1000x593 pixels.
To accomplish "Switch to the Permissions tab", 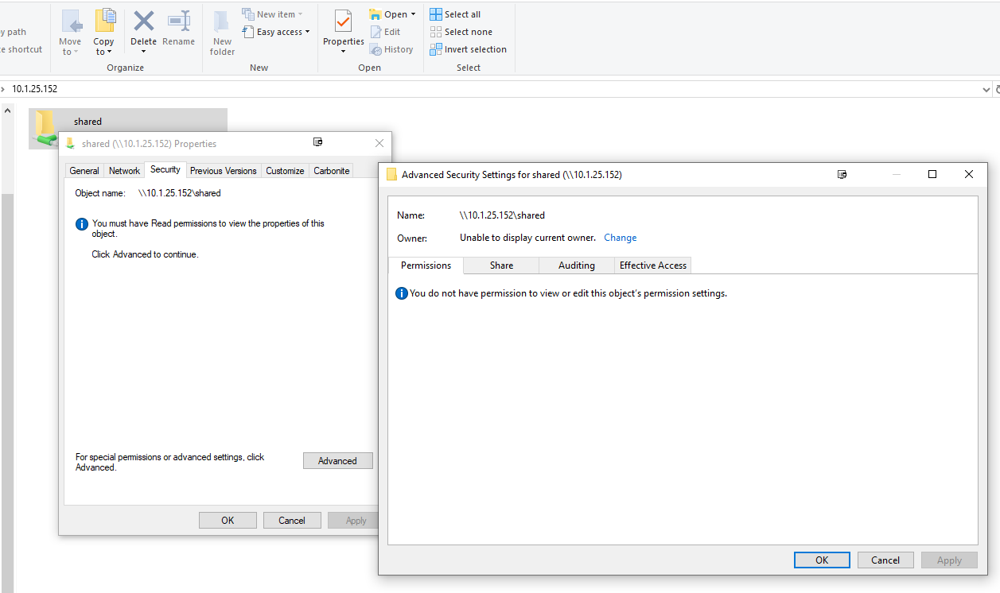I will (x=426, y=265).
